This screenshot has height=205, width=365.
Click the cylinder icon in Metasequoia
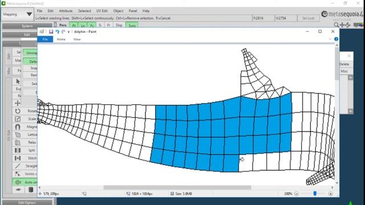click(31, 190)
